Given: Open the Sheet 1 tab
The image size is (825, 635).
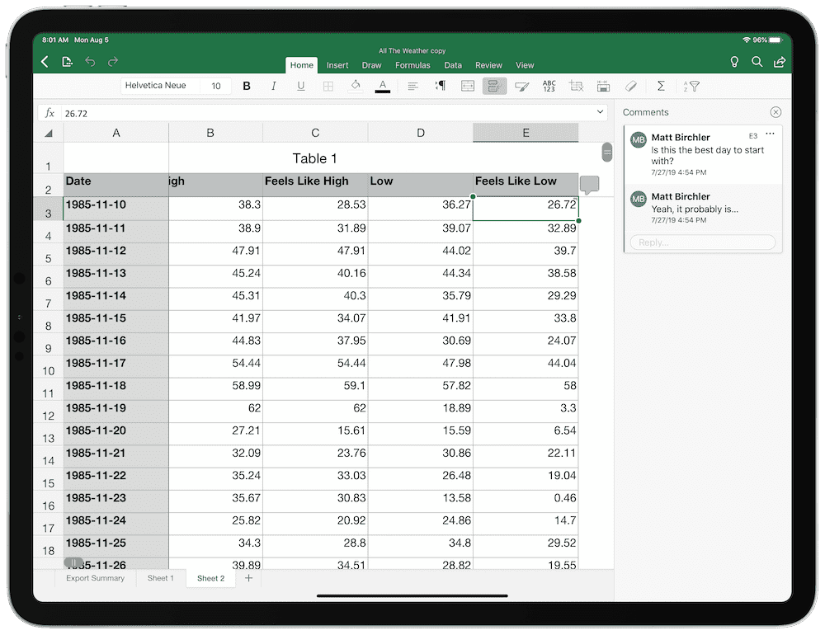Looking at the screenshot, I should pyautogui.click(x=160, y=578).
